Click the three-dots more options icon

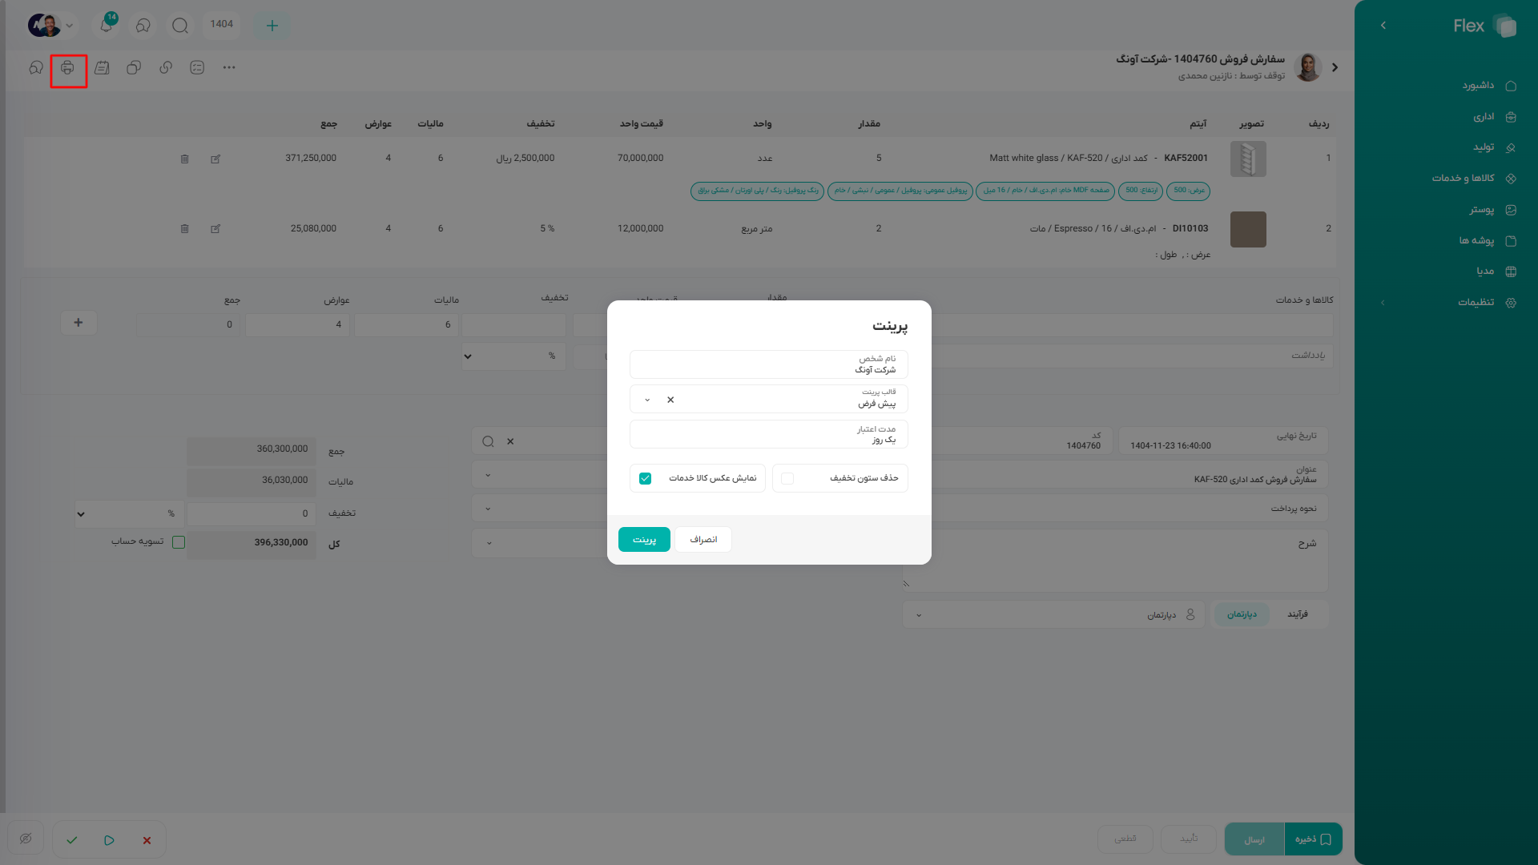[229, 68]
